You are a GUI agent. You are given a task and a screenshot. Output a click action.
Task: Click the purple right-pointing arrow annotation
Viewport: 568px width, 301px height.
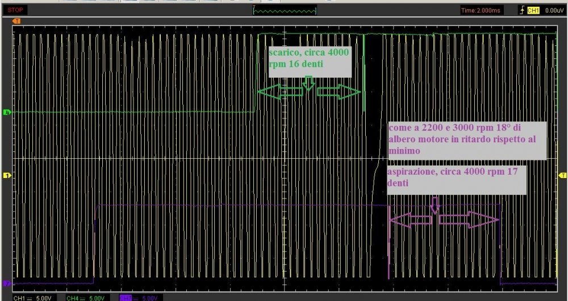(469, 219)
